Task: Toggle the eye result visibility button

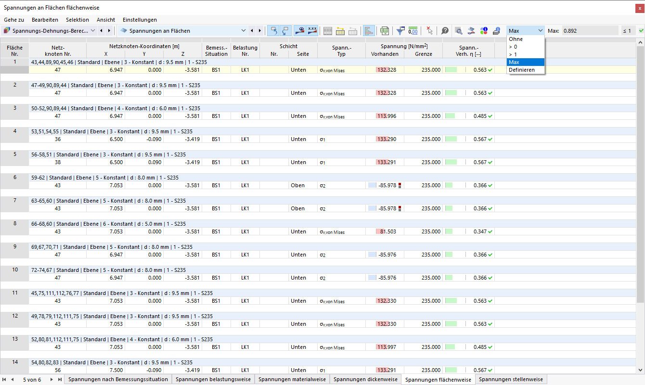Action: (x=299, y=31)
